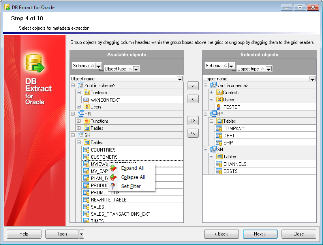Click the SALES_TRANSACTIONS_EXT table icon
The height and width of the screenshot is (245, 323).
point(86,214)
